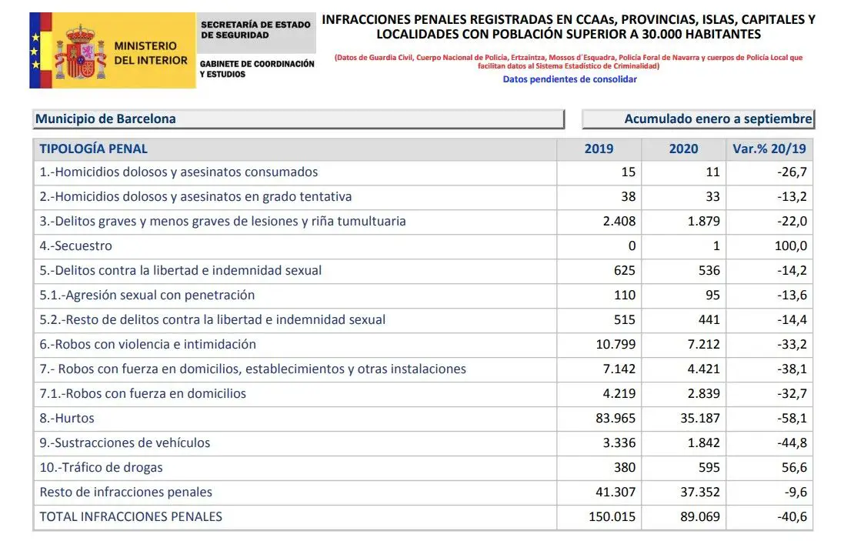Viewport: 844px width, 541px height.
Task: Select '7.- Robos con fuerza en domicilios, establecimientos' label
Action: click(x=252, y=369)
